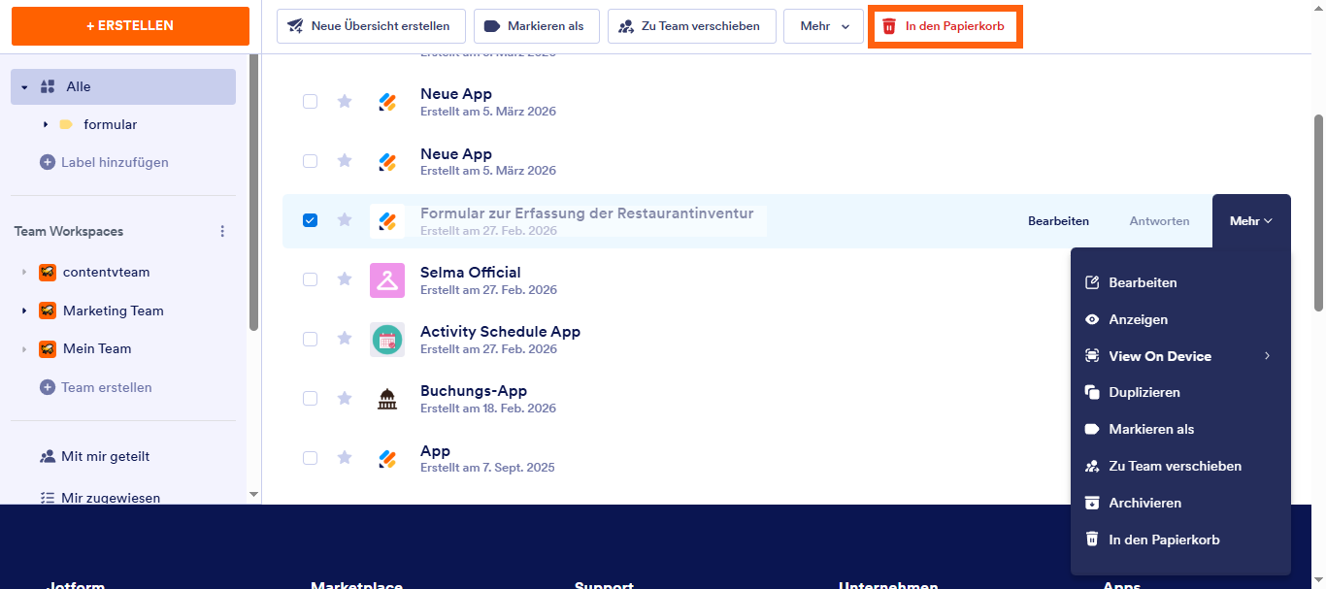Click the App (7. Sept. 2025) icon
The height and width of the screenshot is (589, 1326).
click(387, 459)
